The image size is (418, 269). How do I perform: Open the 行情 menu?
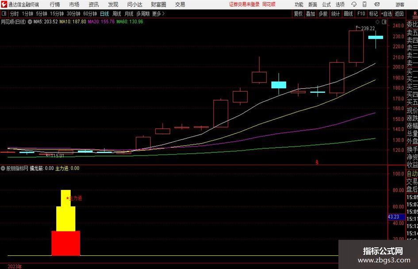pos(55,4)
